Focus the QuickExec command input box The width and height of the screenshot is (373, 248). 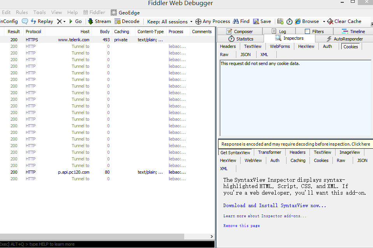107,244
